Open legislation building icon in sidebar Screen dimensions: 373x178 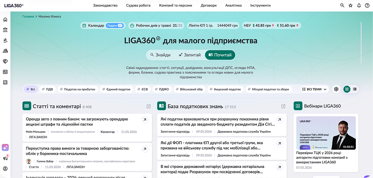coord(5,30)
